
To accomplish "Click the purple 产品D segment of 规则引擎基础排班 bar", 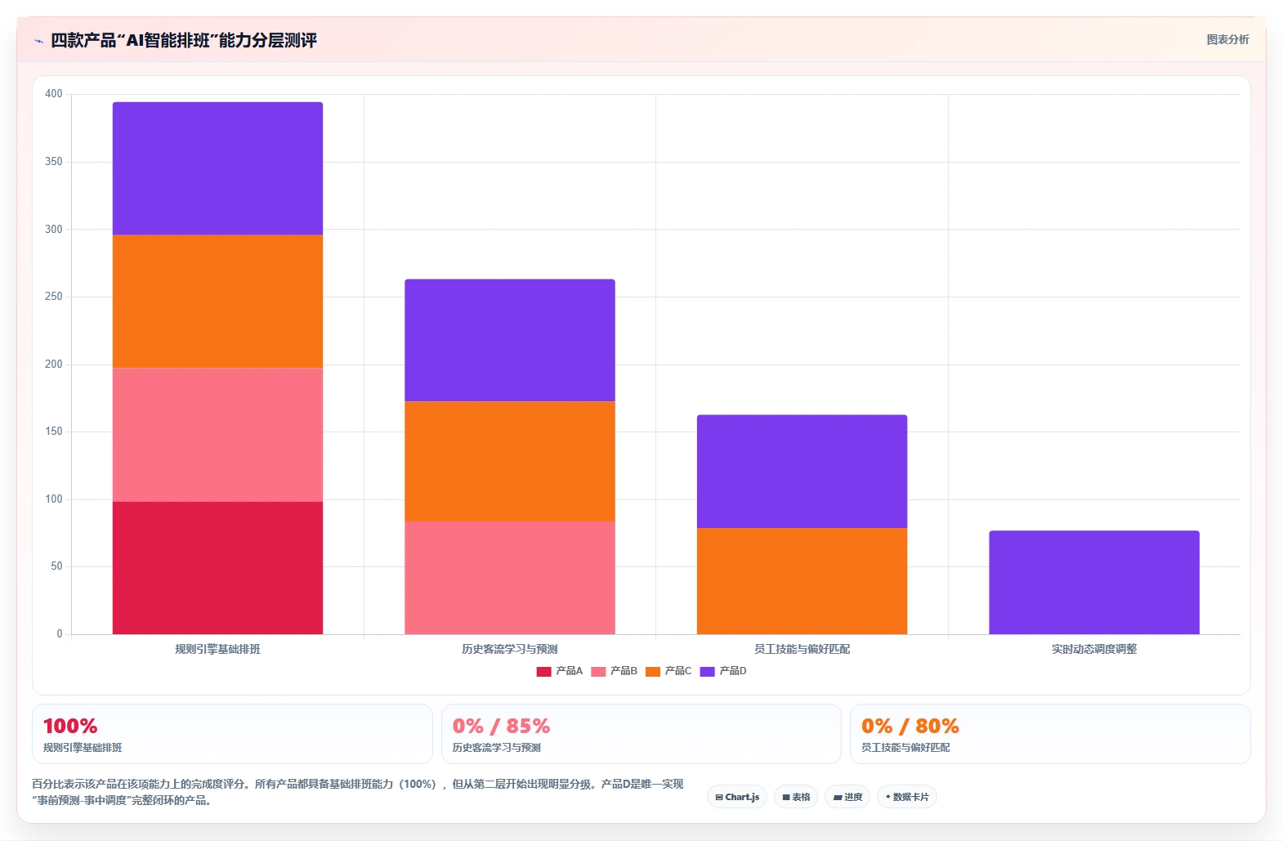I will (217, 168).
